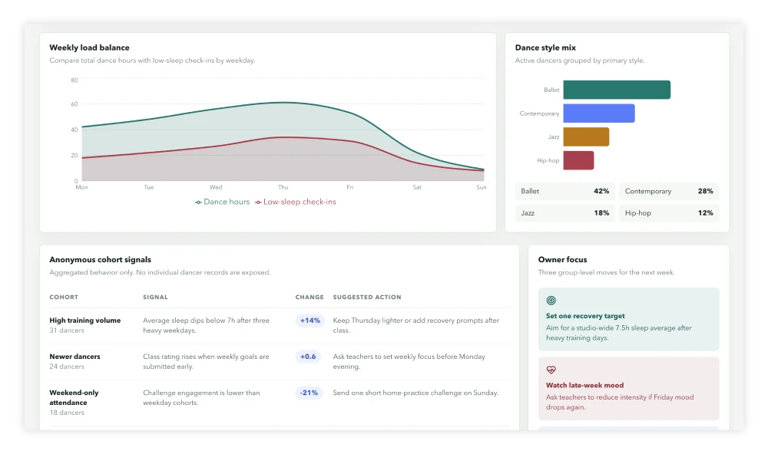Select the Weekend-only attendance cohort row

[x=280, y=403]
